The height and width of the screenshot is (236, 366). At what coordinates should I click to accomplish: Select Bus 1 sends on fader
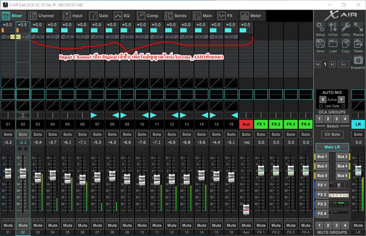coord(322,156)
